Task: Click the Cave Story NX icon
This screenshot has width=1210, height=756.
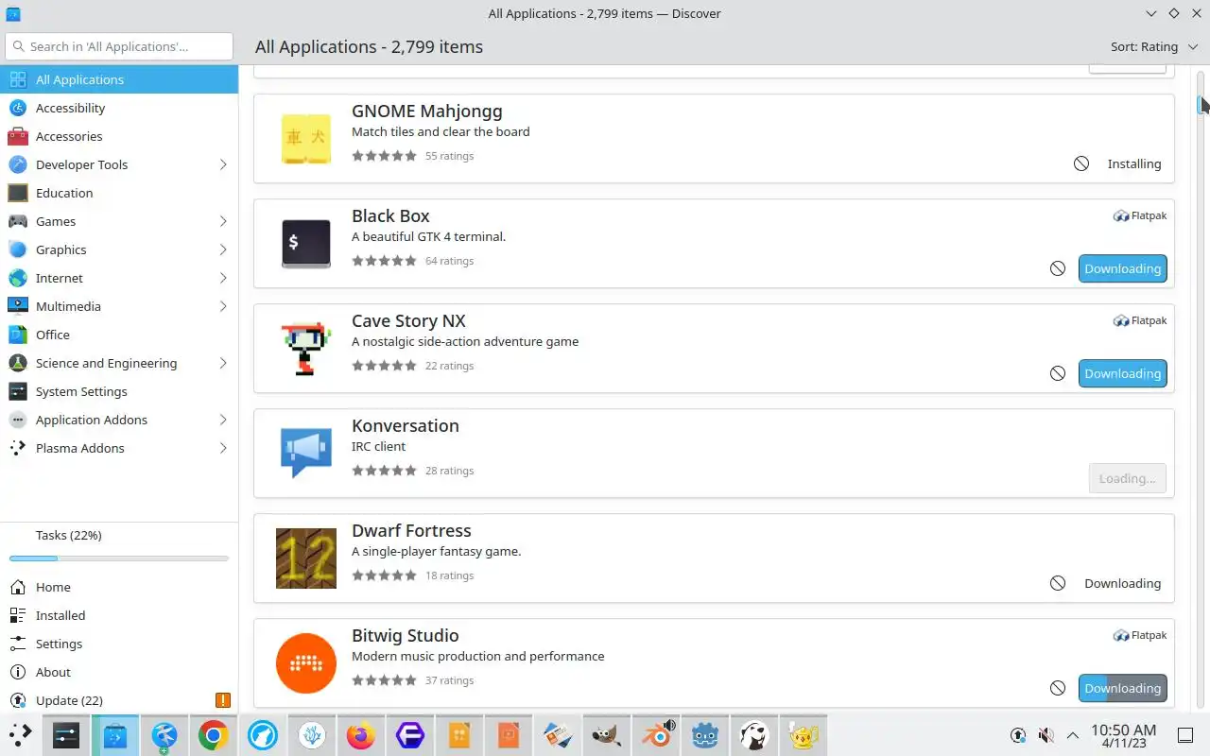Action: tap(306, 348)
